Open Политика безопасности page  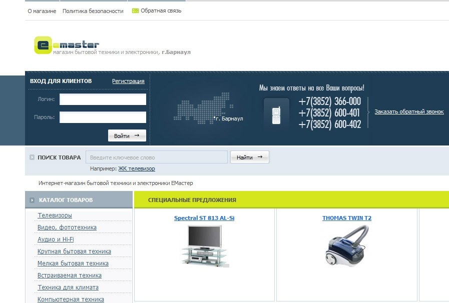click(x=93, y=11)
